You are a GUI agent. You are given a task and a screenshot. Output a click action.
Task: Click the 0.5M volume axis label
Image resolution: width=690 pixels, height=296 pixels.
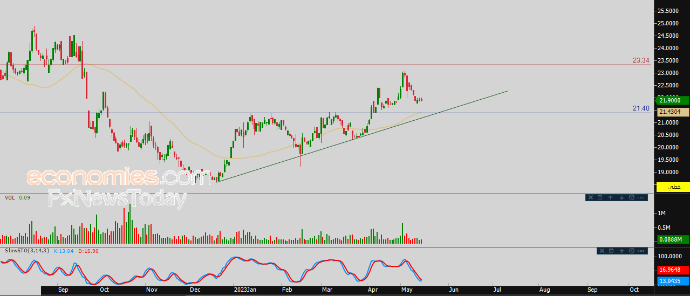[664, 228]
